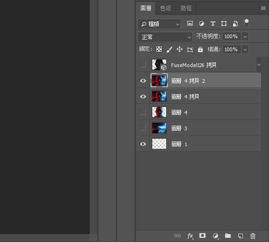The width and height of the screenshot is (269, 242).
Task: Lock position move-arrows icon
Action: 179,49
